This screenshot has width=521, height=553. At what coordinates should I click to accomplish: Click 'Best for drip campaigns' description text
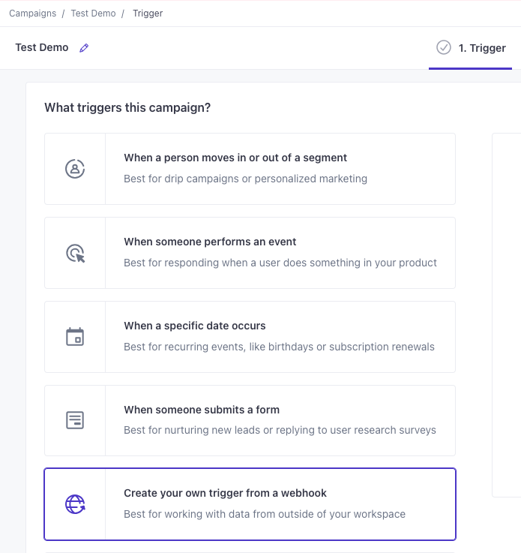point(245,179)
